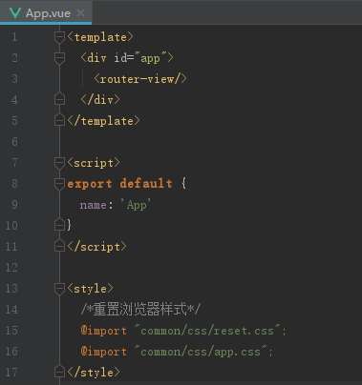
Task: Place cursor on opening template tag
Action: pyautogui.click(x=100, y=37)
